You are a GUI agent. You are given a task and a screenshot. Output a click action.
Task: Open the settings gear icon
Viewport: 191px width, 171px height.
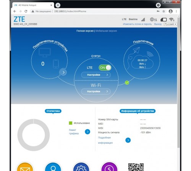(81, 167)
